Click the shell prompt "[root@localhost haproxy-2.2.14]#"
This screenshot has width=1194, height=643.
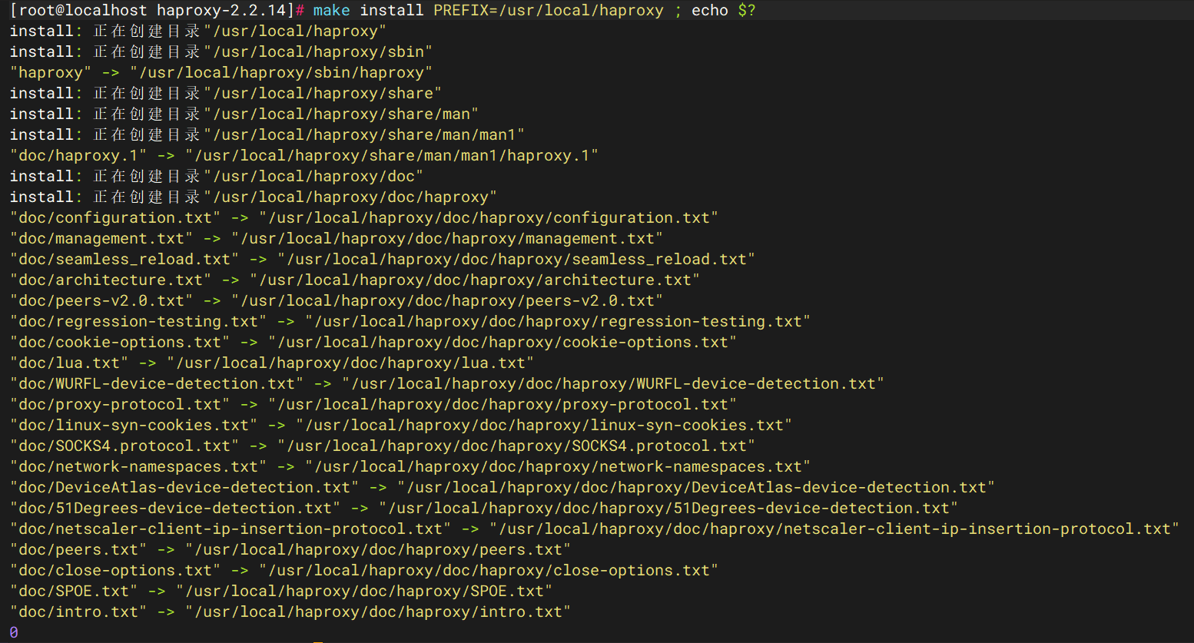tap(158, 11)
